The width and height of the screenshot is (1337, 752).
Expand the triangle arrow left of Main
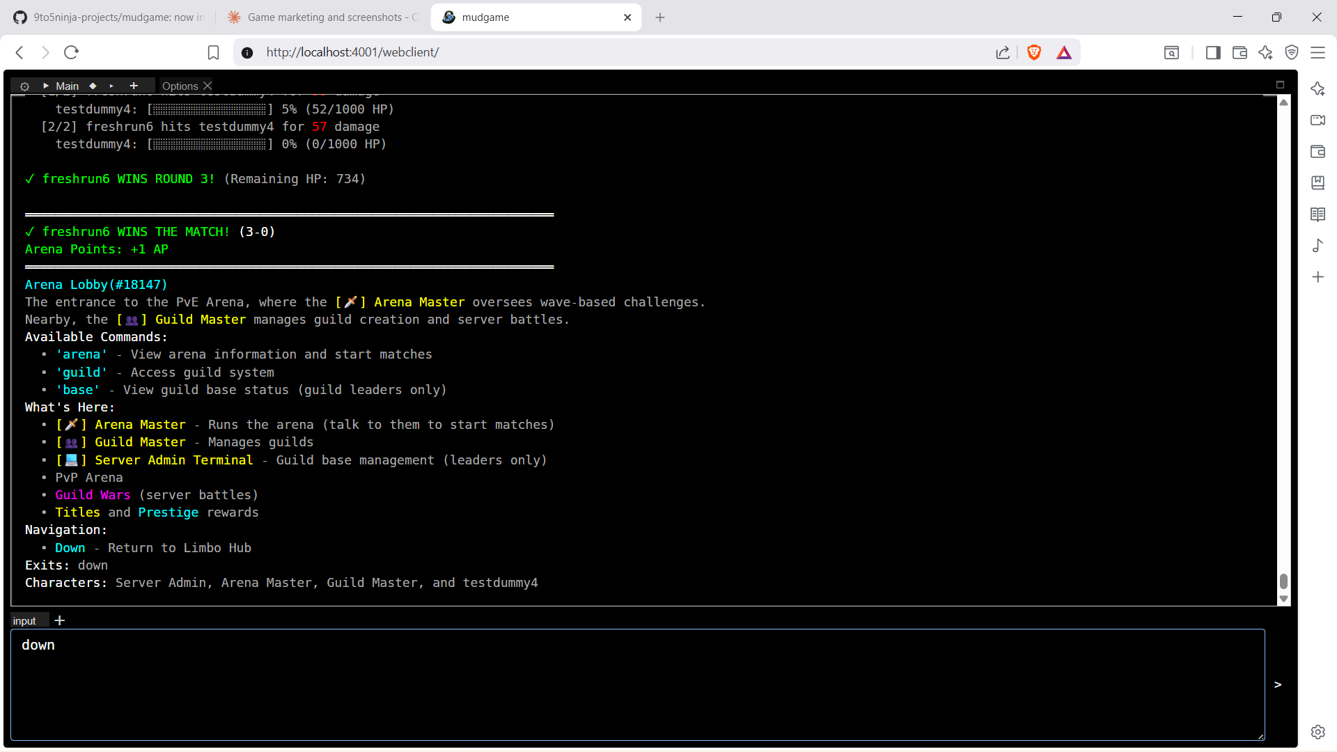[46, 86]
